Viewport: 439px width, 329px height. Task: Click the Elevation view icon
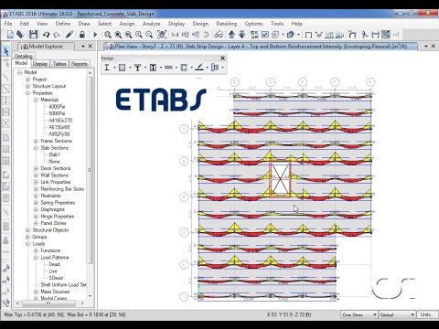click(x=196, y=35)
